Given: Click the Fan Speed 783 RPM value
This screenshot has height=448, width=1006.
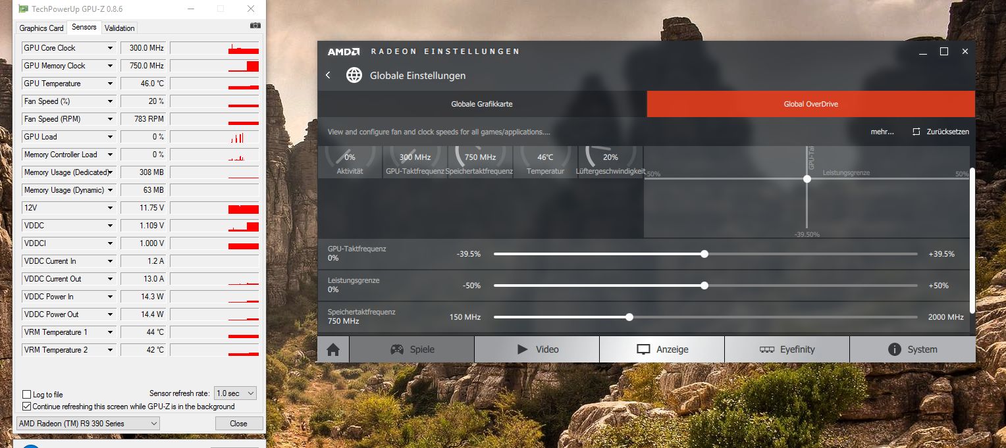Looking at the screenshot, I should 143,119.
